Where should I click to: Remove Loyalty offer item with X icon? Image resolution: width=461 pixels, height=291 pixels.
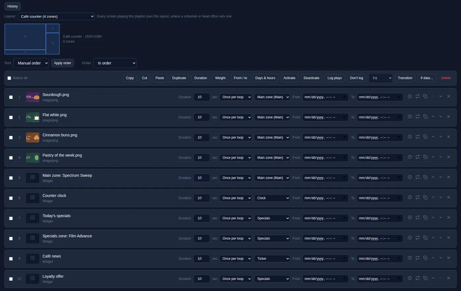(x=448, y=278)
